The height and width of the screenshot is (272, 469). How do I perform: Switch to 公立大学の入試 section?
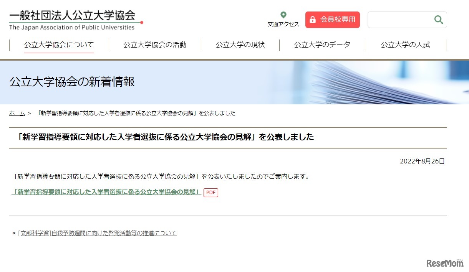404,45
